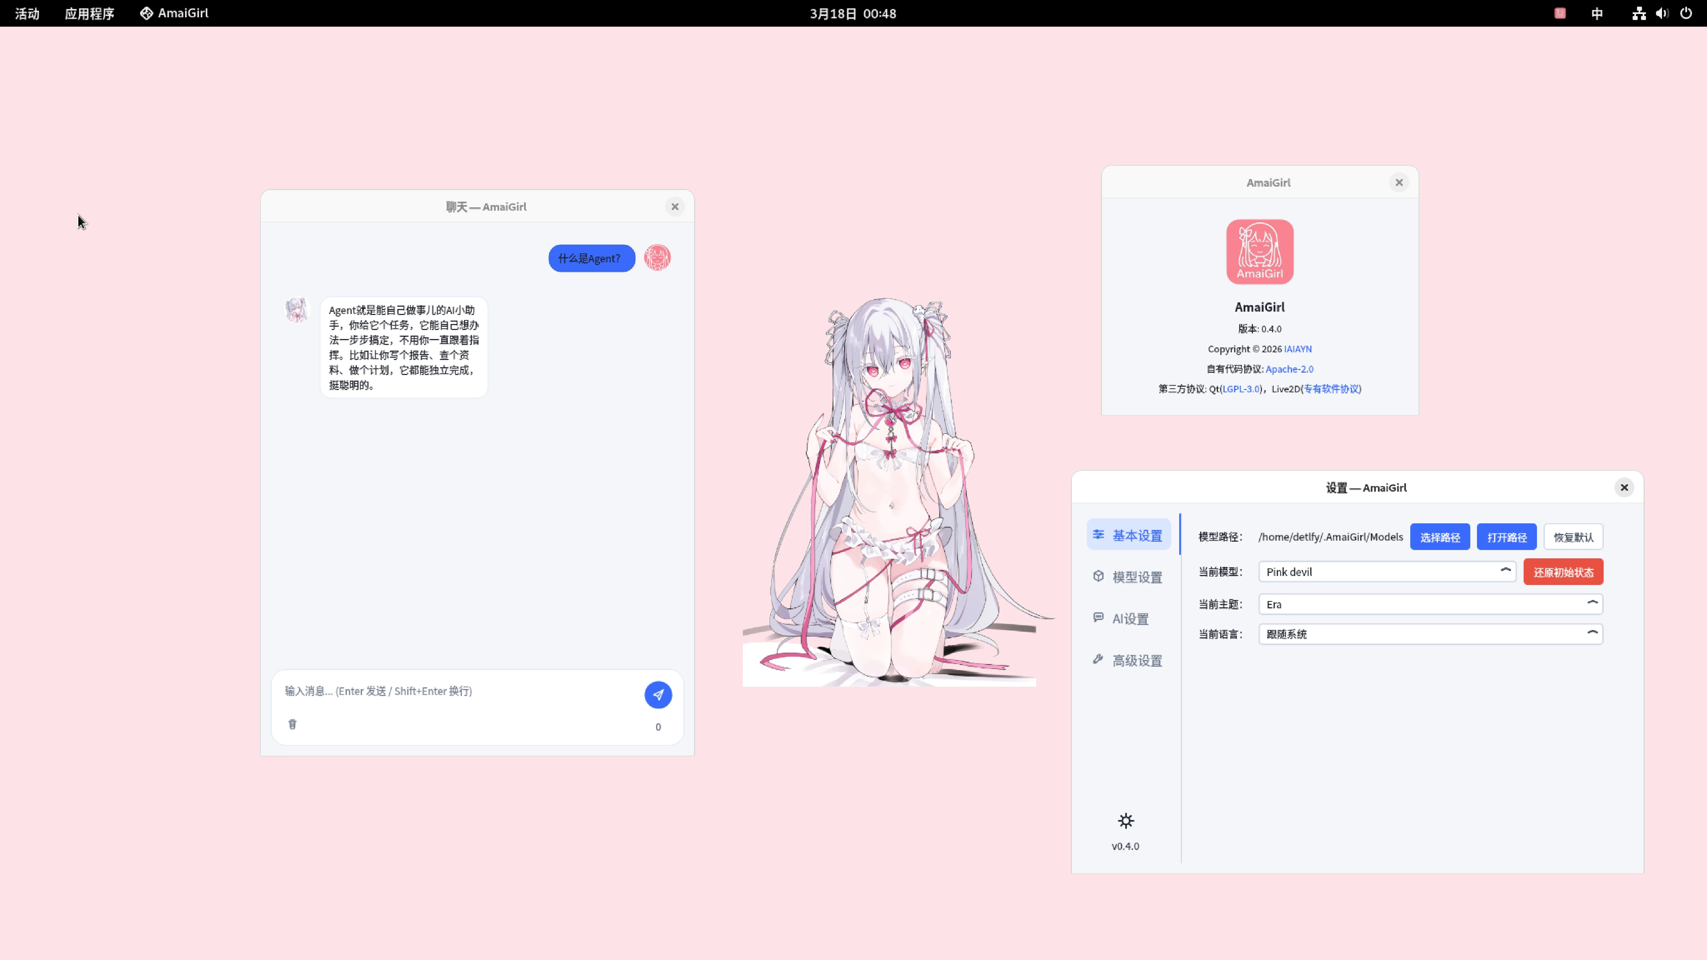Expand the 当前模型 Pink devil dropdown
This screenshot has height=960, width=1707.
(1387, 572)
